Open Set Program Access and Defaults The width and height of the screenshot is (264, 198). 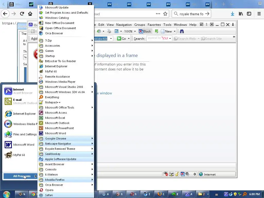click(66, 13)
